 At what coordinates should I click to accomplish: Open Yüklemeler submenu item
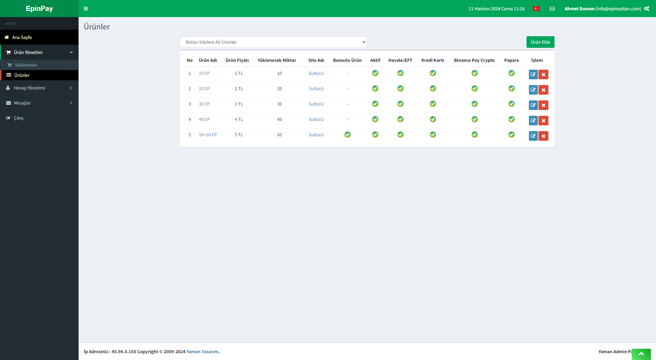pyautogui.click(x=39, y=65)
